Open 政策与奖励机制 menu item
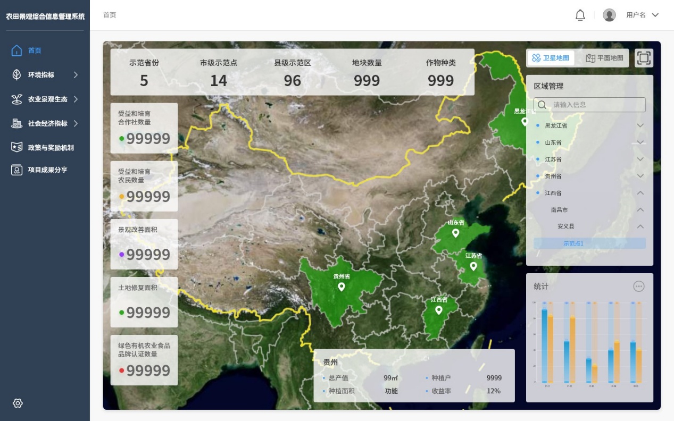Viewport: 674px width, 421px height. click(x=51, y=148)
